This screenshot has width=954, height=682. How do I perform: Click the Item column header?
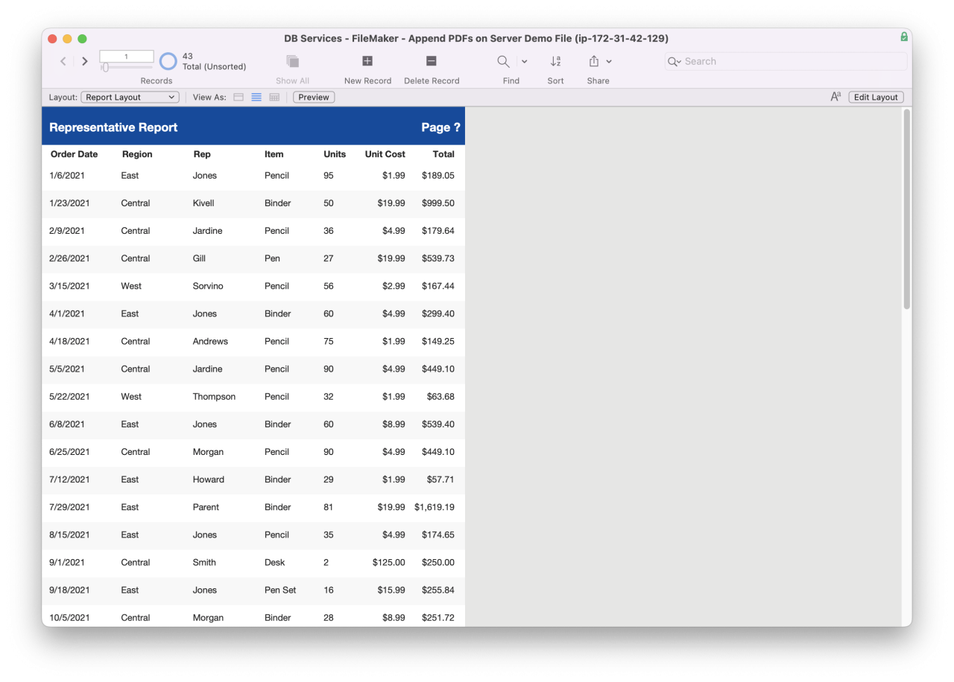274,154
